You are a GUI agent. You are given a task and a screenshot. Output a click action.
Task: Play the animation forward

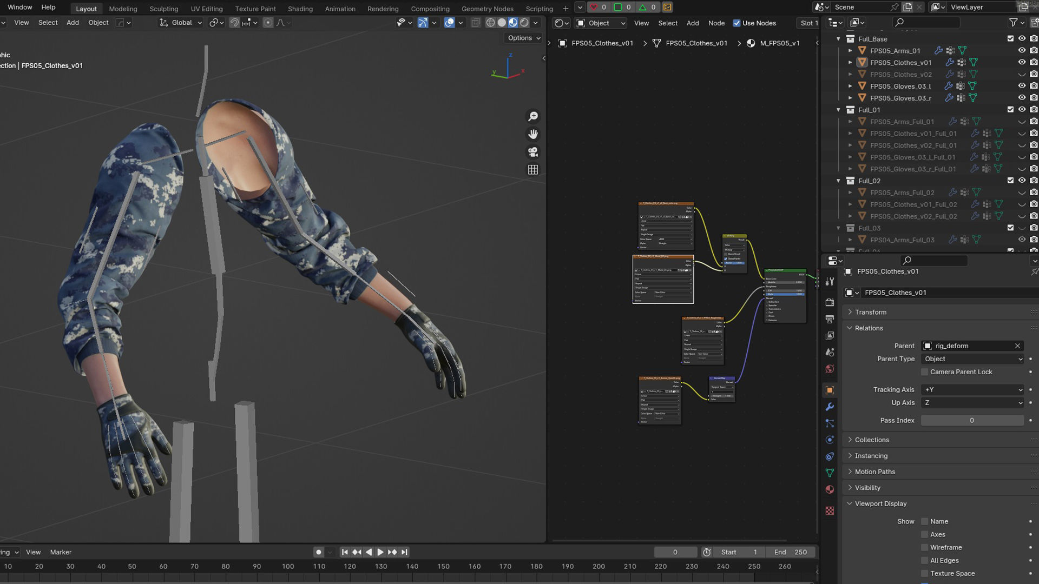coord(380,552)
